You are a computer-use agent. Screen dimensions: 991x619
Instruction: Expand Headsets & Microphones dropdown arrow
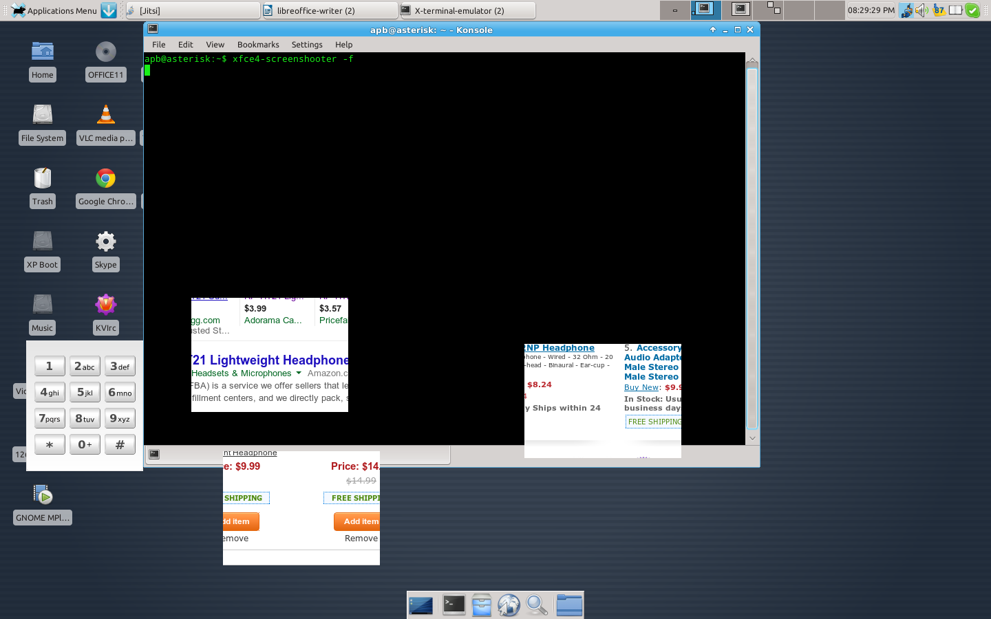299,373
